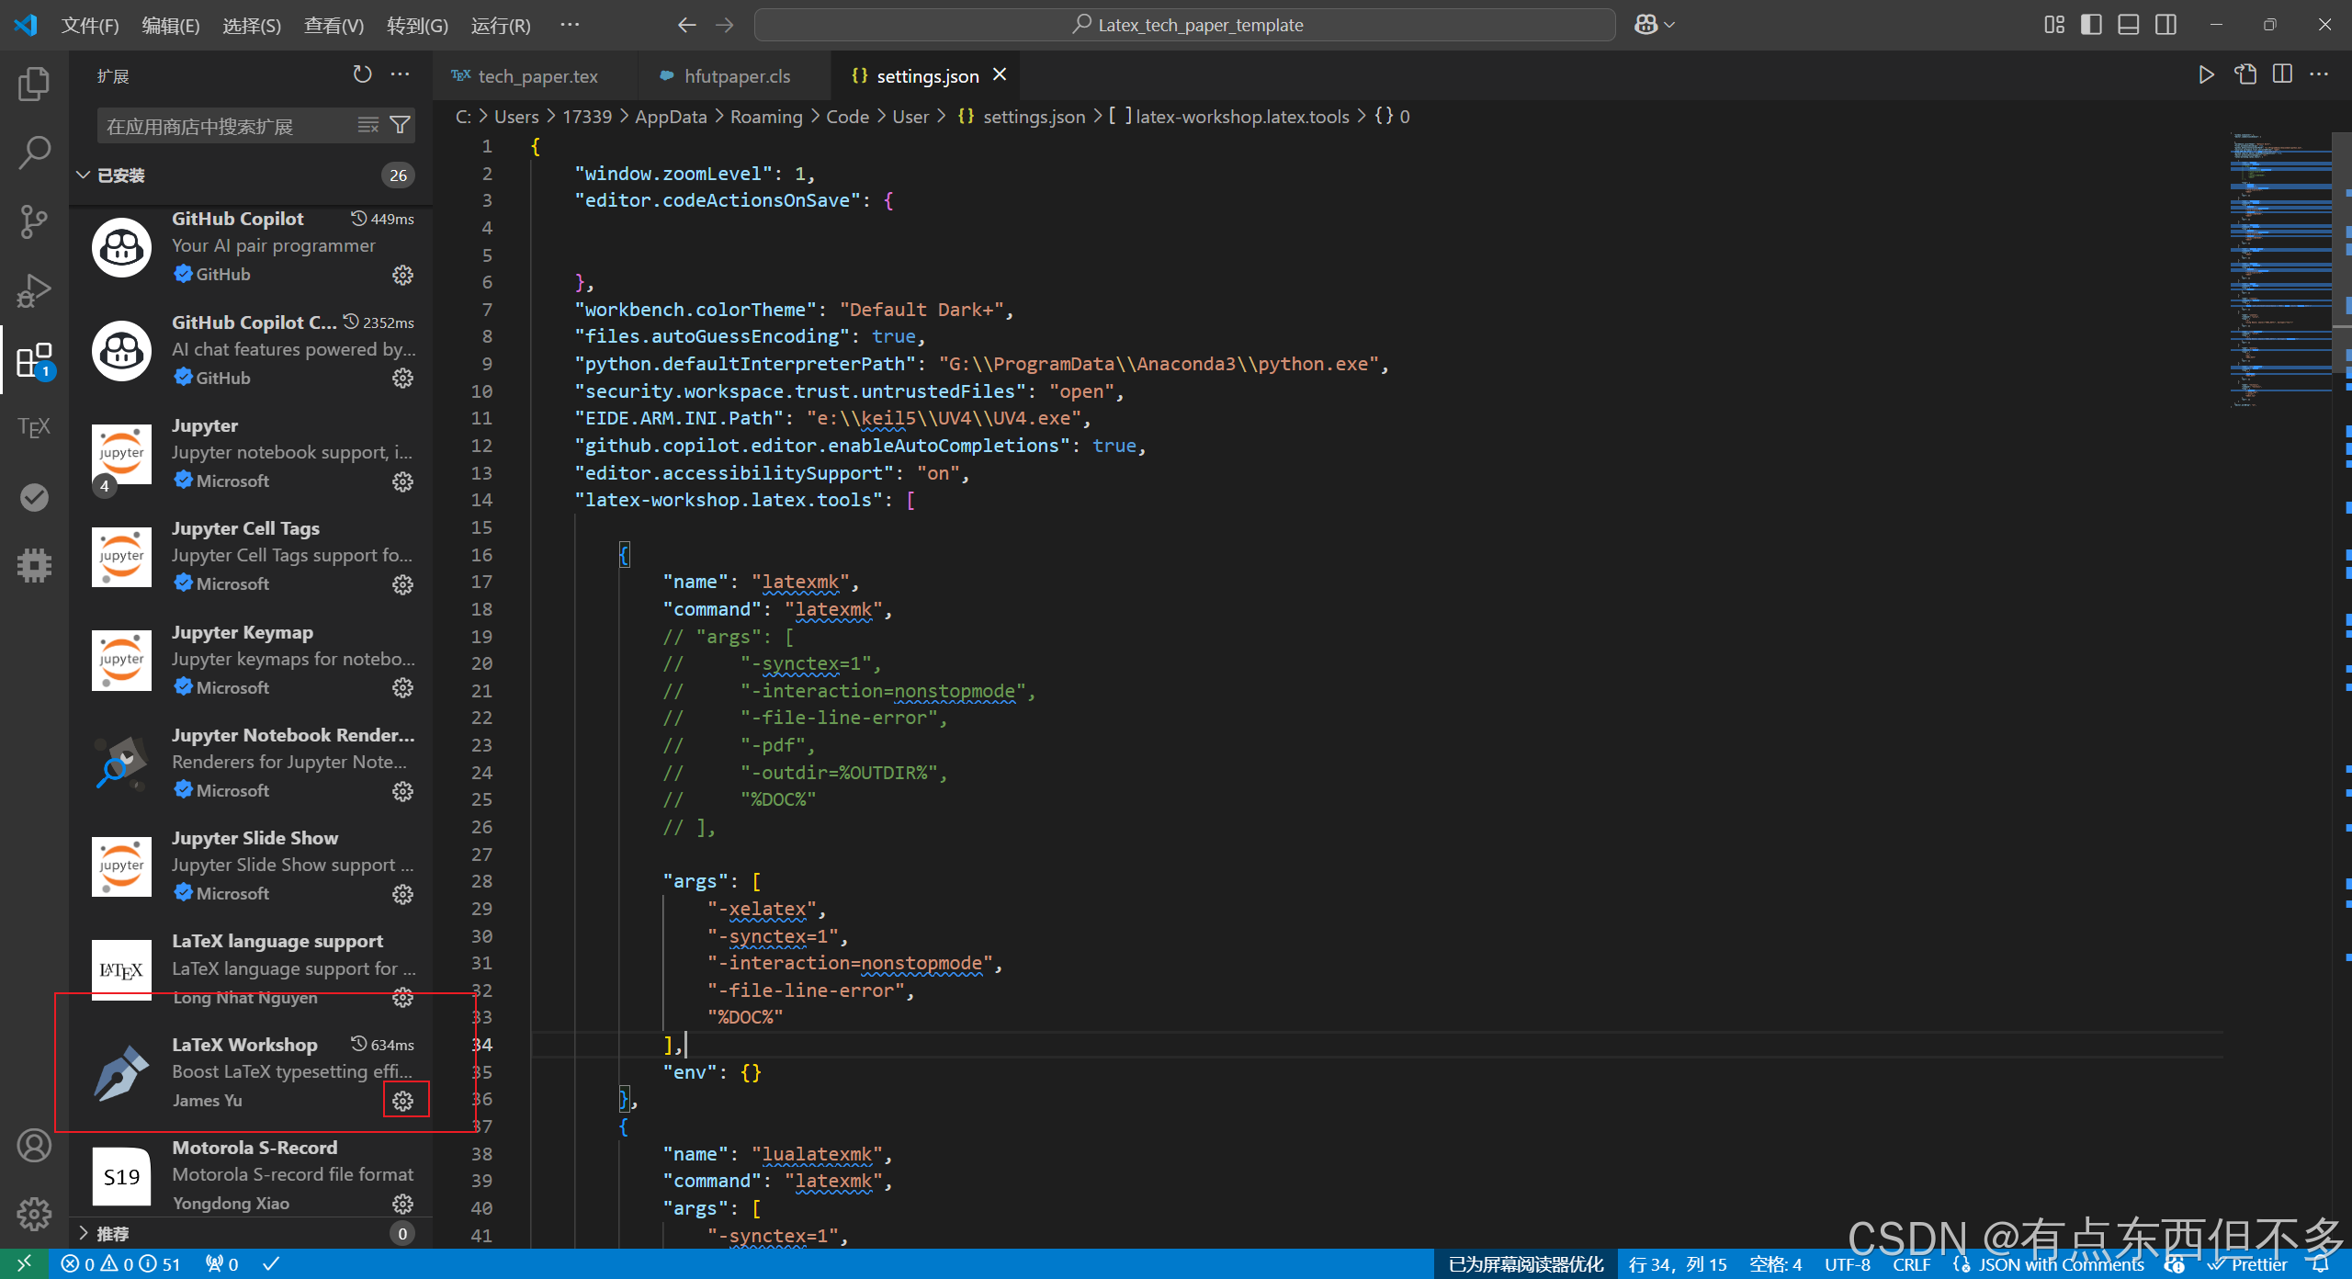Collapse the installed extensions section
The width and height of the screenshot is (2352, 1279).
point(83,175)
